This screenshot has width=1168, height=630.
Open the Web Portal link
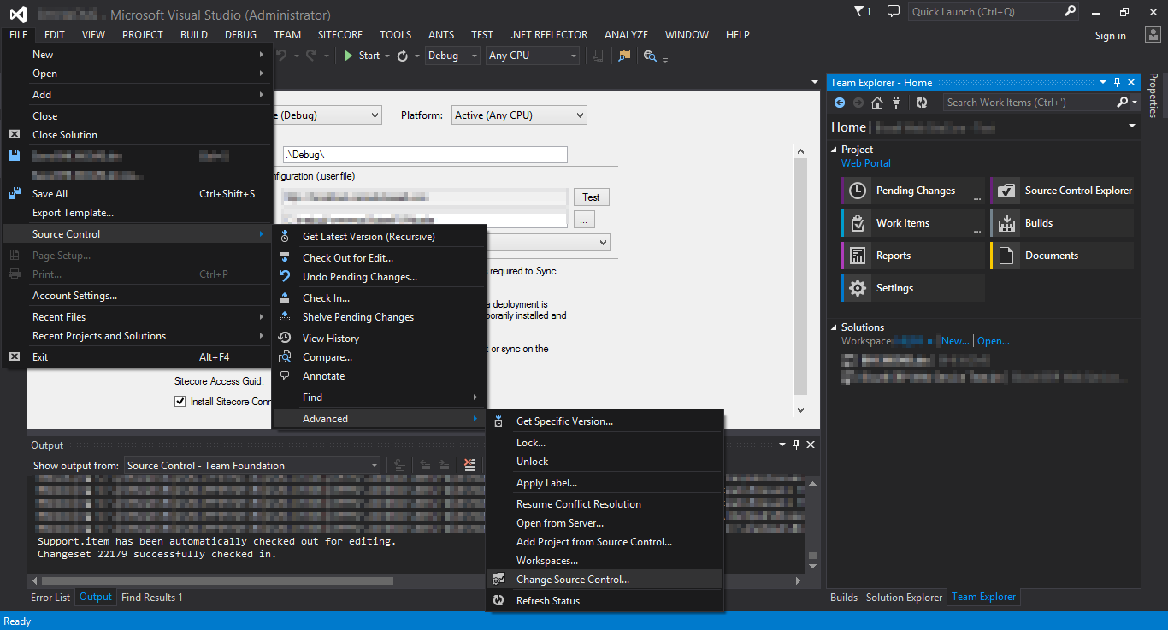point(866,163)
